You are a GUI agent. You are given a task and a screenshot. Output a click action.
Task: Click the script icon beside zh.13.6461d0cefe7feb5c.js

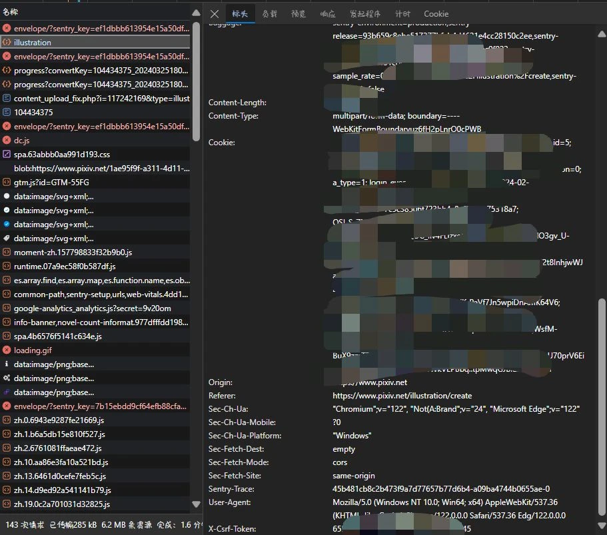(7, 476)
